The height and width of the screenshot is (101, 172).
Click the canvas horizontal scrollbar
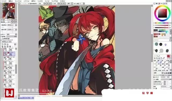(x=82, y=96)
